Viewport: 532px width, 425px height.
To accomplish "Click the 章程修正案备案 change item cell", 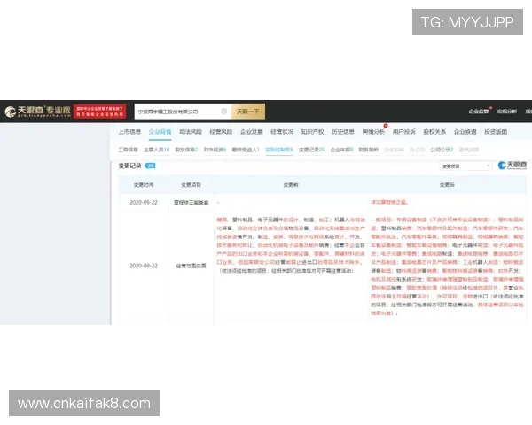I will pyautogui.click(x=191, y=203).
